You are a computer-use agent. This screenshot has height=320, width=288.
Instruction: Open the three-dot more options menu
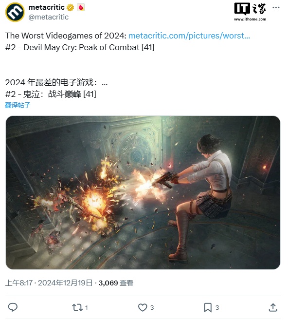(276, 8)
